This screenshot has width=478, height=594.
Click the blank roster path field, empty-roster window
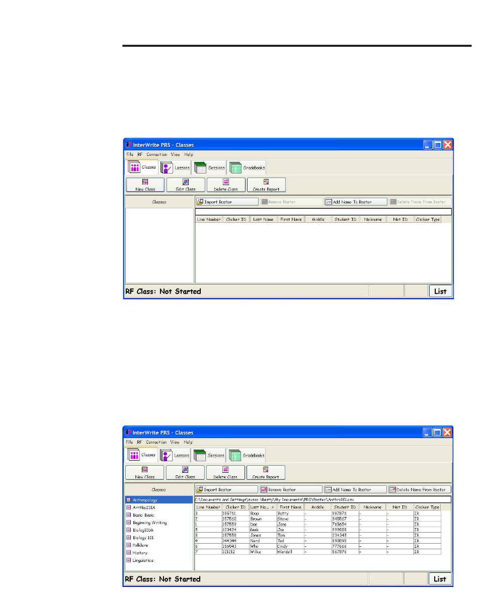(324, 212)
